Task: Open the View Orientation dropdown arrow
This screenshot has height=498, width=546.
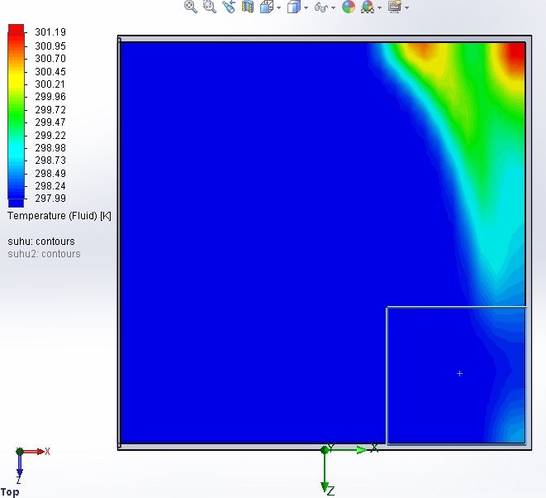Action: point(279,7)
